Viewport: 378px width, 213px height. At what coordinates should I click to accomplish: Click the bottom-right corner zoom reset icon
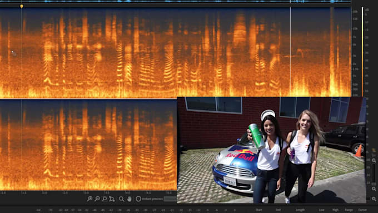tap(374, 199)
